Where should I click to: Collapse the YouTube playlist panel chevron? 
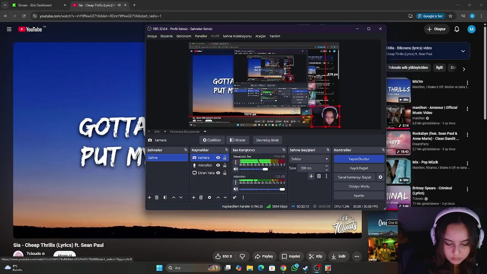(x=463, y=51)
